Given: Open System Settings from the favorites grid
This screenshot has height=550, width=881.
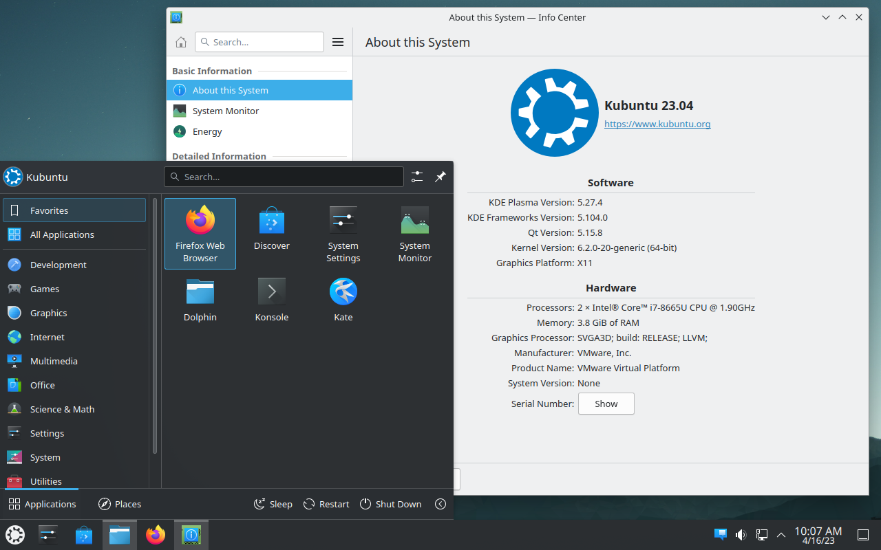Looking at the screenshot, I should tap(343, 233).
